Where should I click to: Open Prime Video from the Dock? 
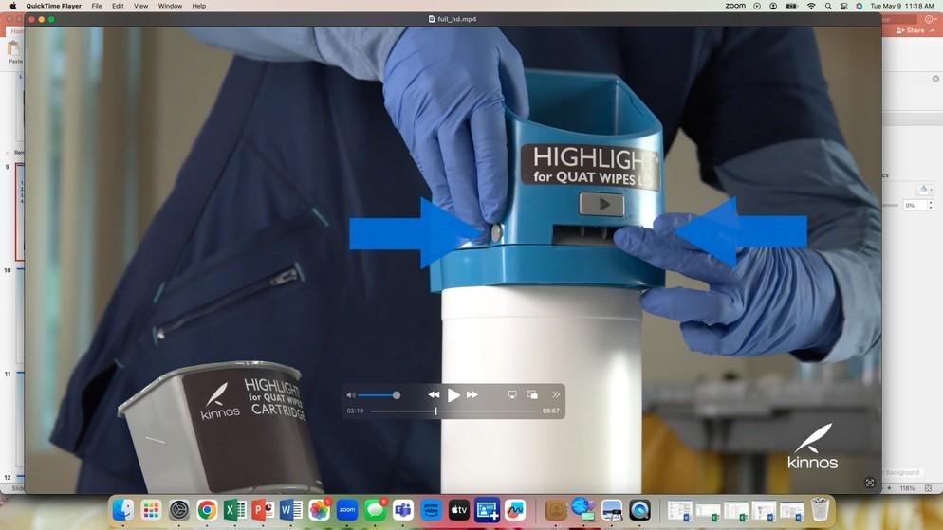432,510
